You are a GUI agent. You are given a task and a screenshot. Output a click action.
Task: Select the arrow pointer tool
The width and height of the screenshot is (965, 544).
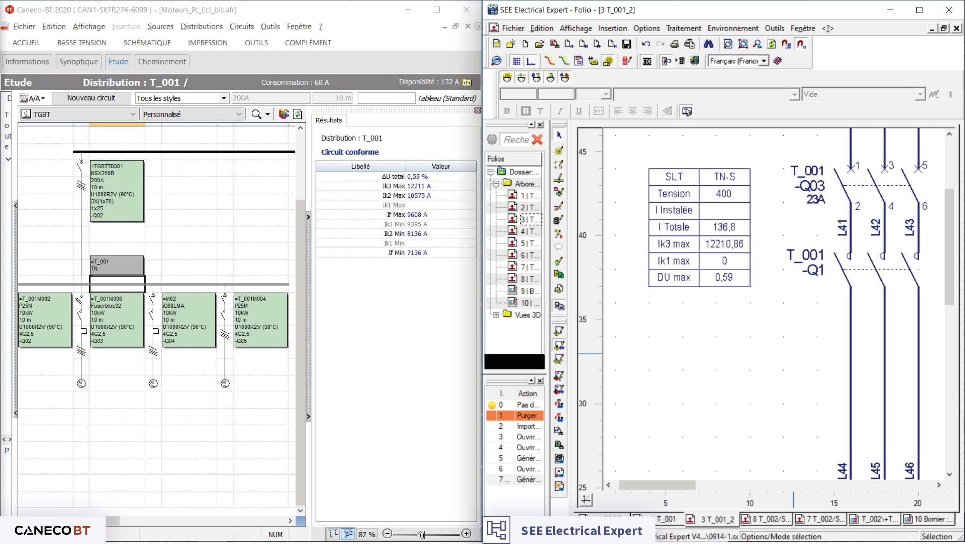tap(559, 135)
